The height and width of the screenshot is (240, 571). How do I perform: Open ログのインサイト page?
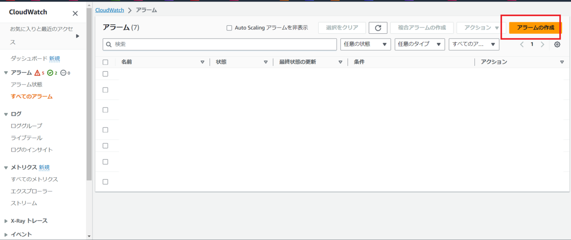32,150
